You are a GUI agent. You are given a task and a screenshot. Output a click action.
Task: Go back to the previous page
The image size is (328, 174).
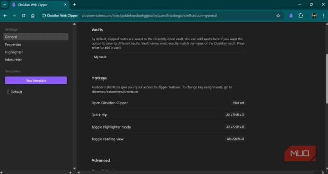pyautogui.click(x=5, y=16)
